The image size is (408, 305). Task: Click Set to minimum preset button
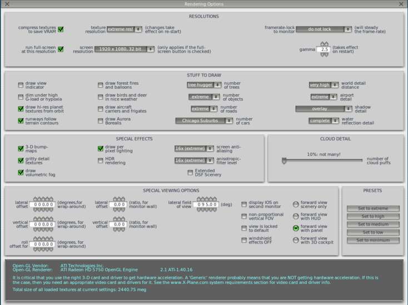[x=373, y=240]
